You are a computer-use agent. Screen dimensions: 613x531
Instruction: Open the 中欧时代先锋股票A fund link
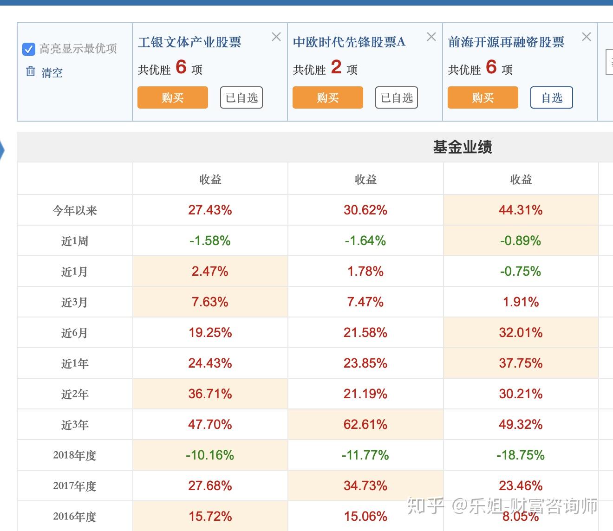click(x=349, y=42)
